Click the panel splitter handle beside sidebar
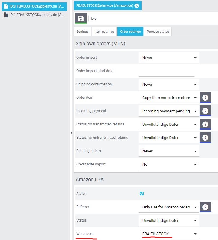This screenshot has width=218, height=240. point(71,133)
